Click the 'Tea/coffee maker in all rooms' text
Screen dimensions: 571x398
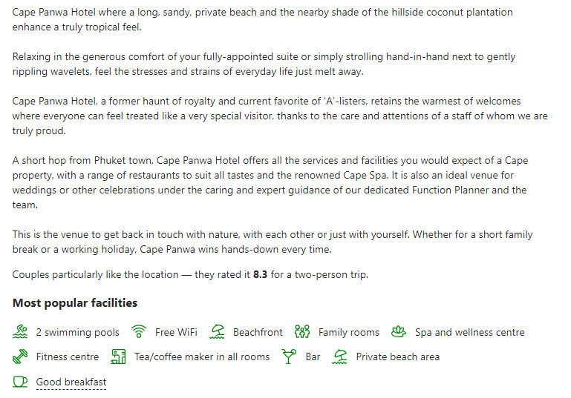(x=202, y=357)
